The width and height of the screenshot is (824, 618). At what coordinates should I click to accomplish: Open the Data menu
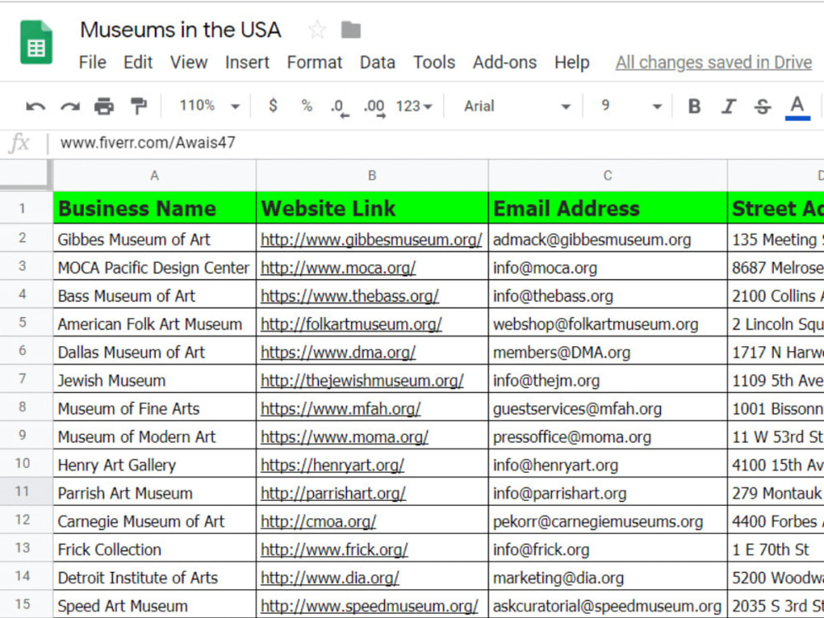pos(377,63)
